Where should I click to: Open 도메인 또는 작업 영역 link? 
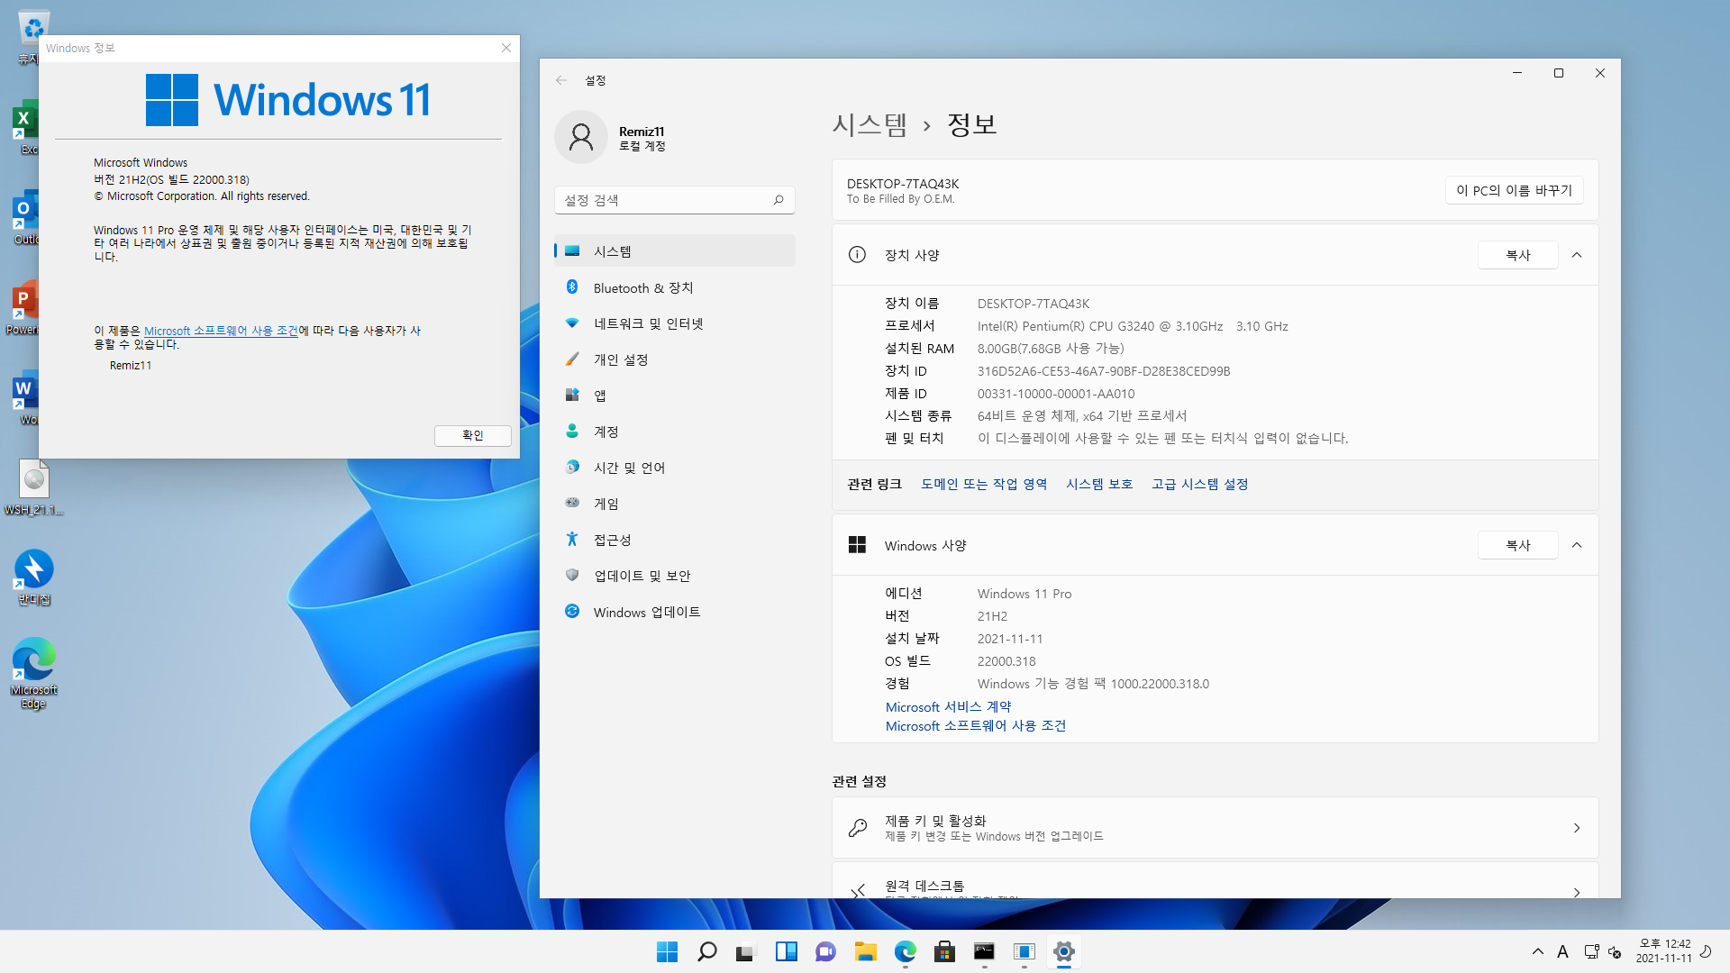984,484
